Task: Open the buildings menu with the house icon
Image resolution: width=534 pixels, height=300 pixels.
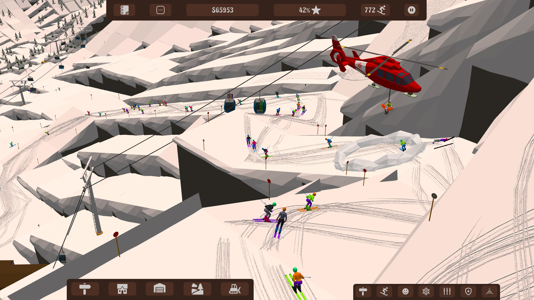Action: [x=122, y=289]
